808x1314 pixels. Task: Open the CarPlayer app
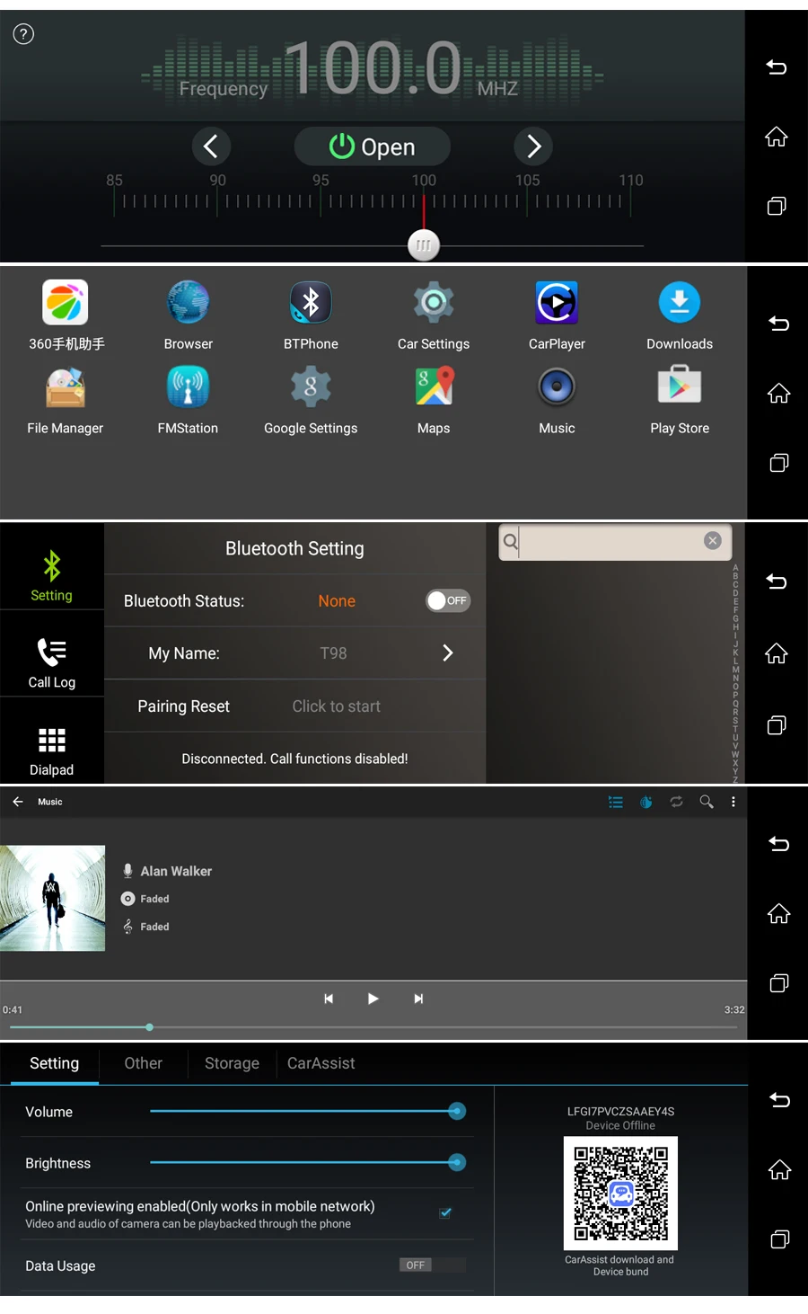(557, 303)
